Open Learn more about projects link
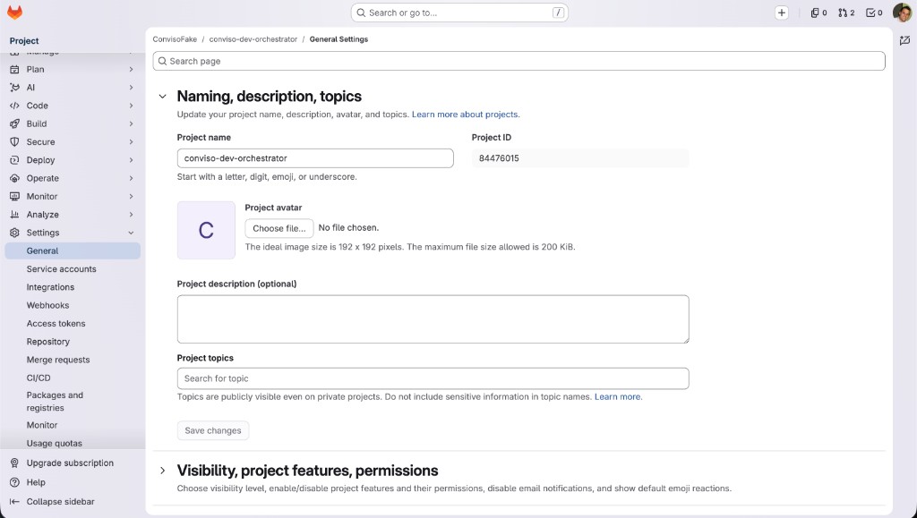Viewport: 917px width, 518px height. click(x=465, y=115)
